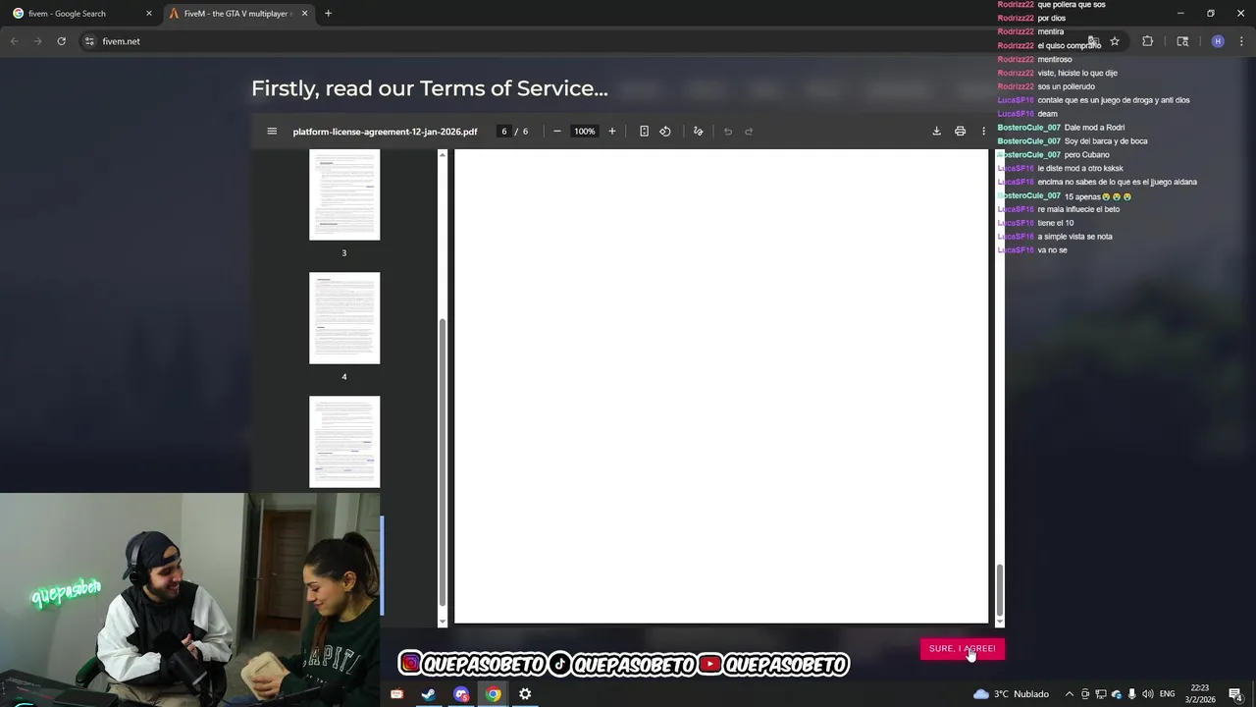Bookmark this page with star icon

click(1115, 41)
